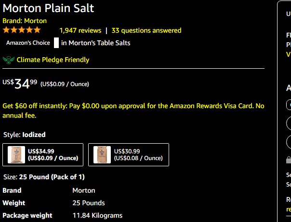Click the Style: Iodized label
This screenshot has height=222, width=291.
coord(24,135)
